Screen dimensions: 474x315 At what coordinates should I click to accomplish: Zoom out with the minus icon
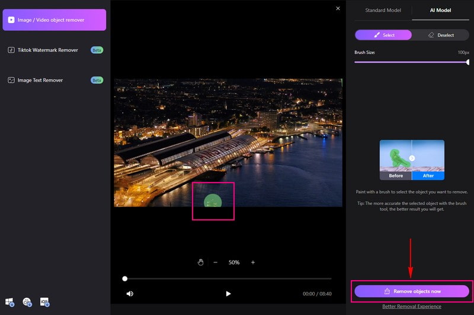point(215,262)
